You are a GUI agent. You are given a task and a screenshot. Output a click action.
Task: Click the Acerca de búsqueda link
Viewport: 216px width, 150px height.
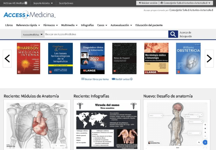tap(185, 34)
